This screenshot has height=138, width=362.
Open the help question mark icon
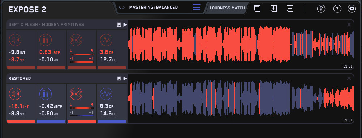337,9
